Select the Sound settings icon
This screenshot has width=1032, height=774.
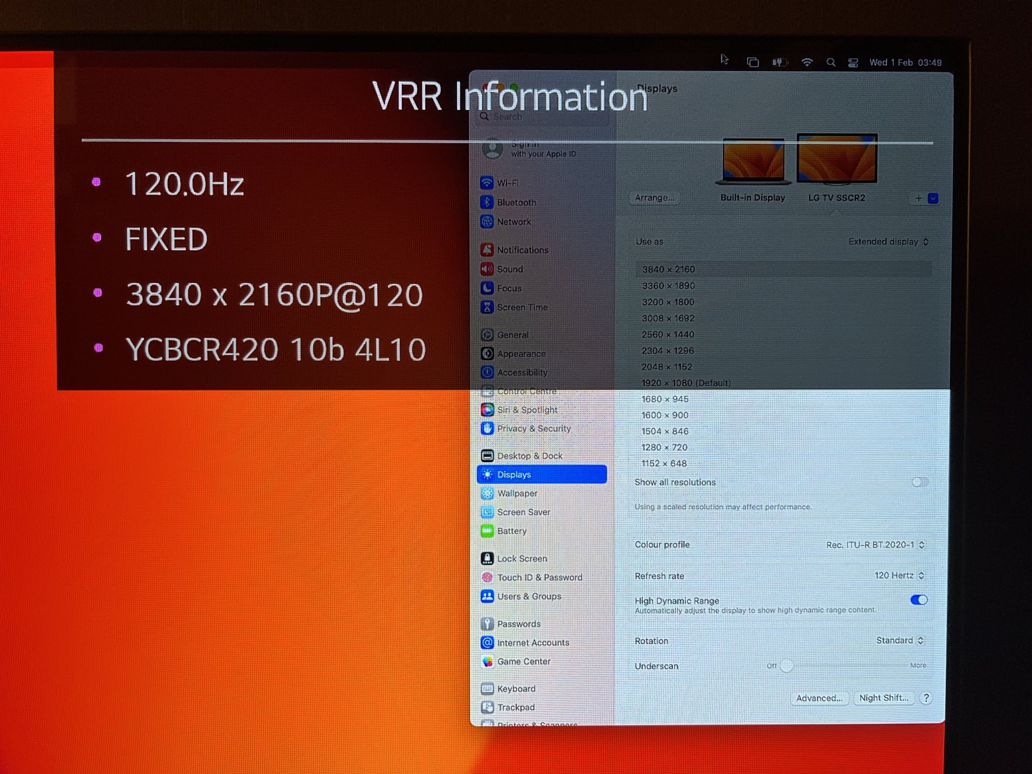click(487, 269)
